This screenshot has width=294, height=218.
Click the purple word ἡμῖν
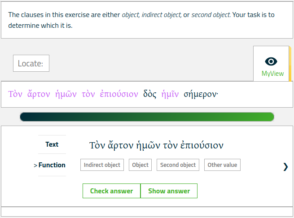[170, 94]
